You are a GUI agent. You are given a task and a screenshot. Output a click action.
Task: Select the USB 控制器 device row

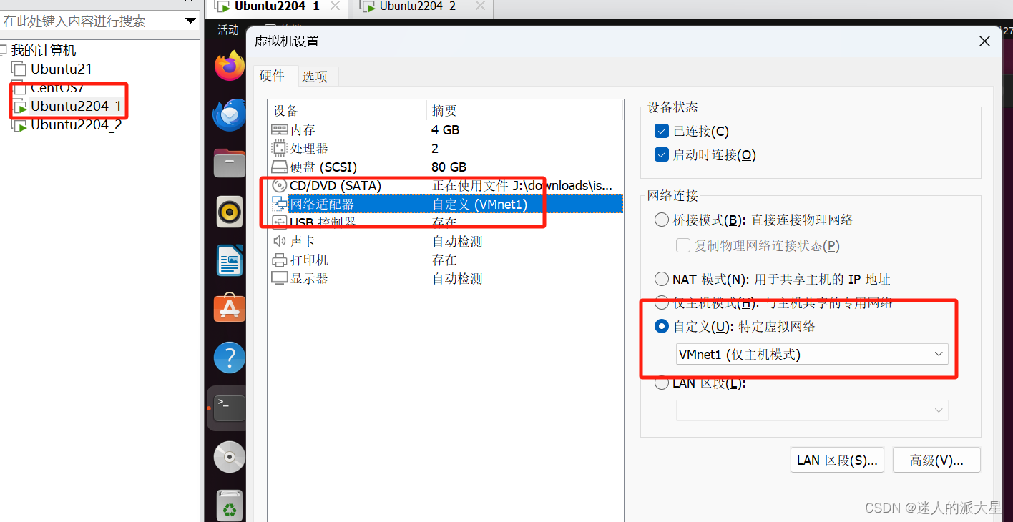(444, 222)
